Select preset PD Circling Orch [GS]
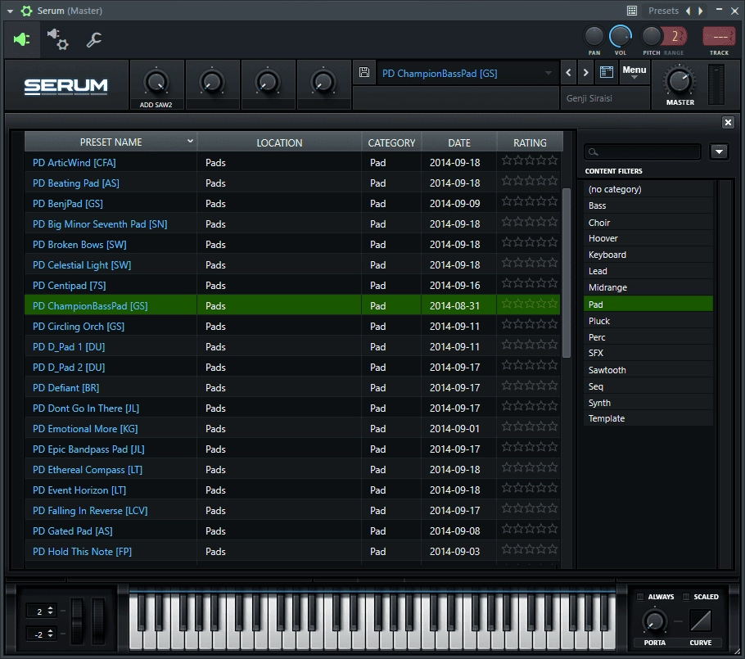The width and height of the screenshot is (745, 659). [292, 327]
